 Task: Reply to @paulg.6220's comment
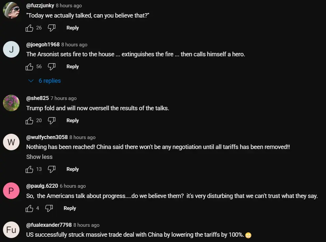click(x=70, y=208)
